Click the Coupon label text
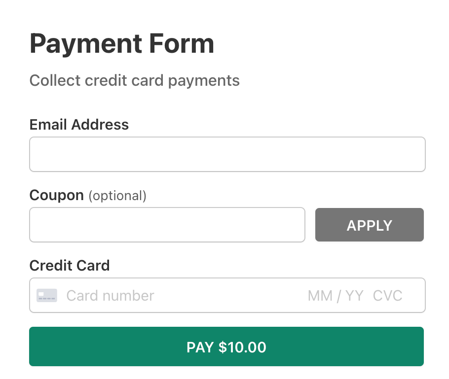 coord(56,195)
